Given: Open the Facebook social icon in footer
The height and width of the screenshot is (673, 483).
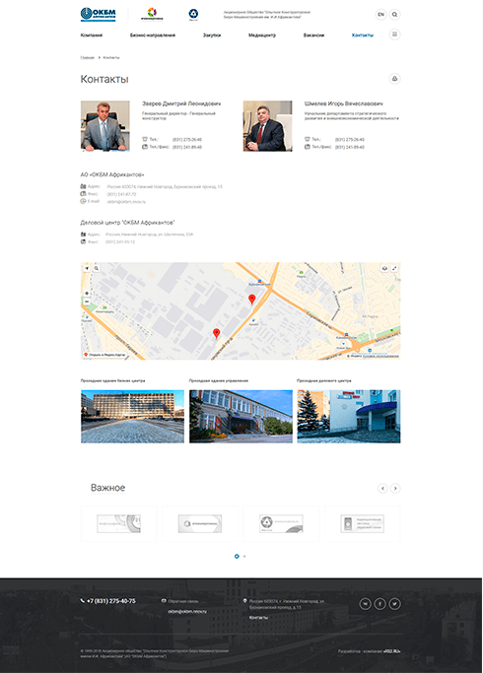Looking at the screenshot, I should pyautogui.click(x=379, y=604).
